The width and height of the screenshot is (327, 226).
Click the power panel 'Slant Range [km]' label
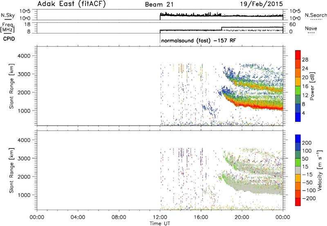coord(11,86)
